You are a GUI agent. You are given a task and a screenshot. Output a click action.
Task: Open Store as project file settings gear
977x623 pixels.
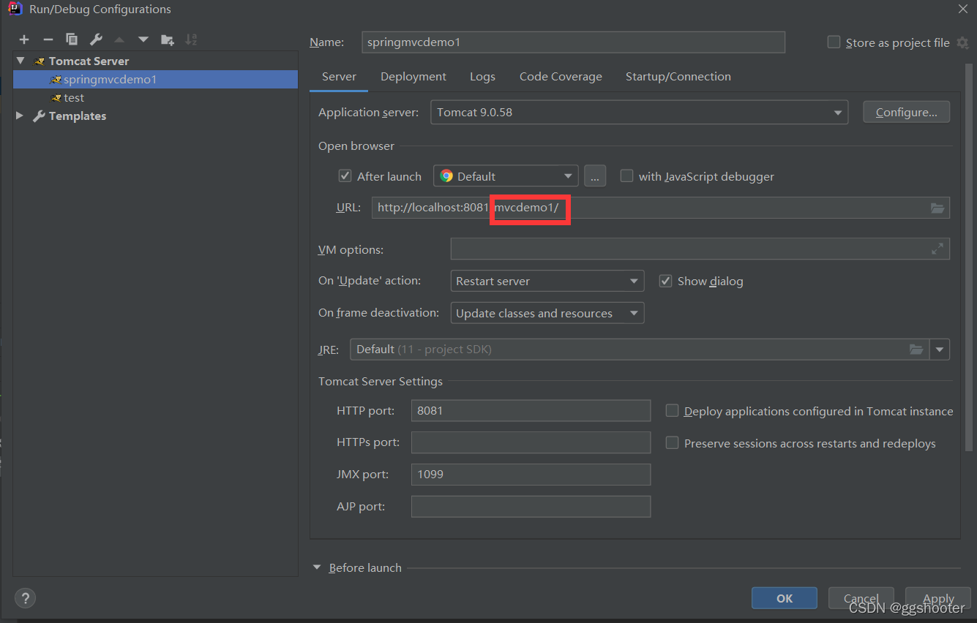point(962,43)
